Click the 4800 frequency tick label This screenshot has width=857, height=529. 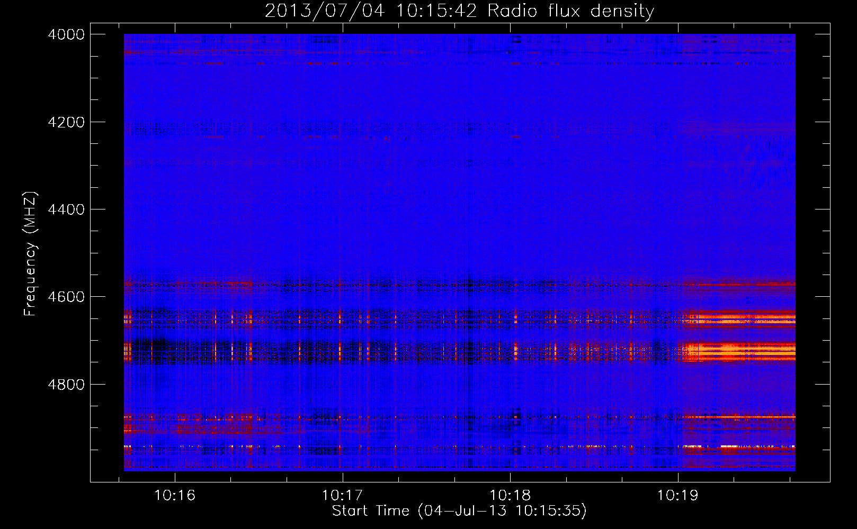click(x=66, y=385)
